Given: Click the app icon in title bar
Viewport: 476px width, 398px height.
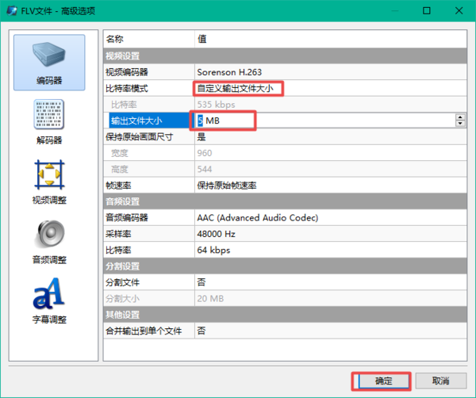Looking at the screenshot, I should 12,11.
